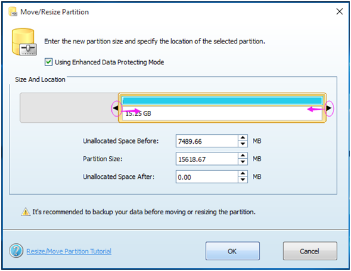
Task: Click the Cancel button
Action: click(x=310, y=251)
